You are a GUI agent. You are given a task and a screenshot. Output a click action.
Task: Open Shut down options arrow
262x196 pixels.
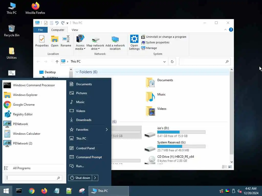pyautogui.click(x=95, y=178)
